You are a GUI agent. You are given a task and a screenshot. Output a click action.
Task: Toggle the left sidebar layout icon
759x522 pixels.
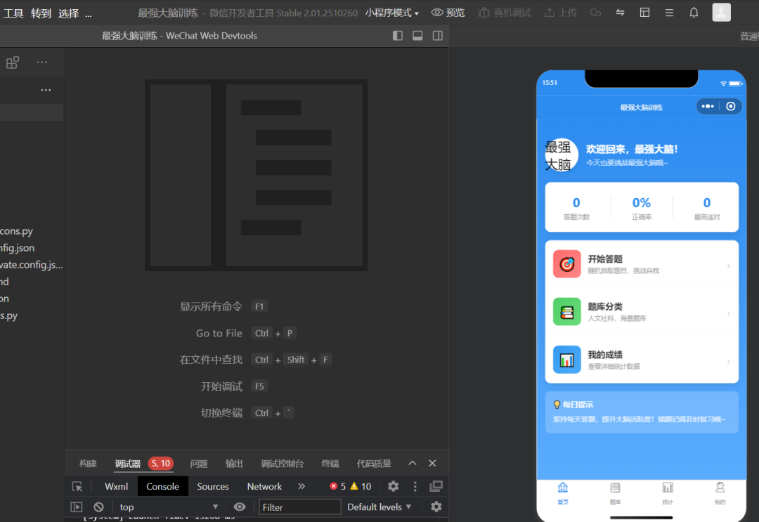397,36
